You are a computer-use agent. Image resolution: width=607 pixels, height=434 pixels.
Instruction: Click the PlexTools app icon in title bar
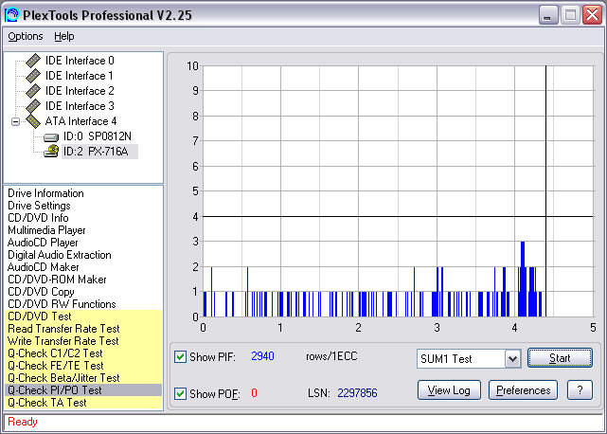coord(11,15)
